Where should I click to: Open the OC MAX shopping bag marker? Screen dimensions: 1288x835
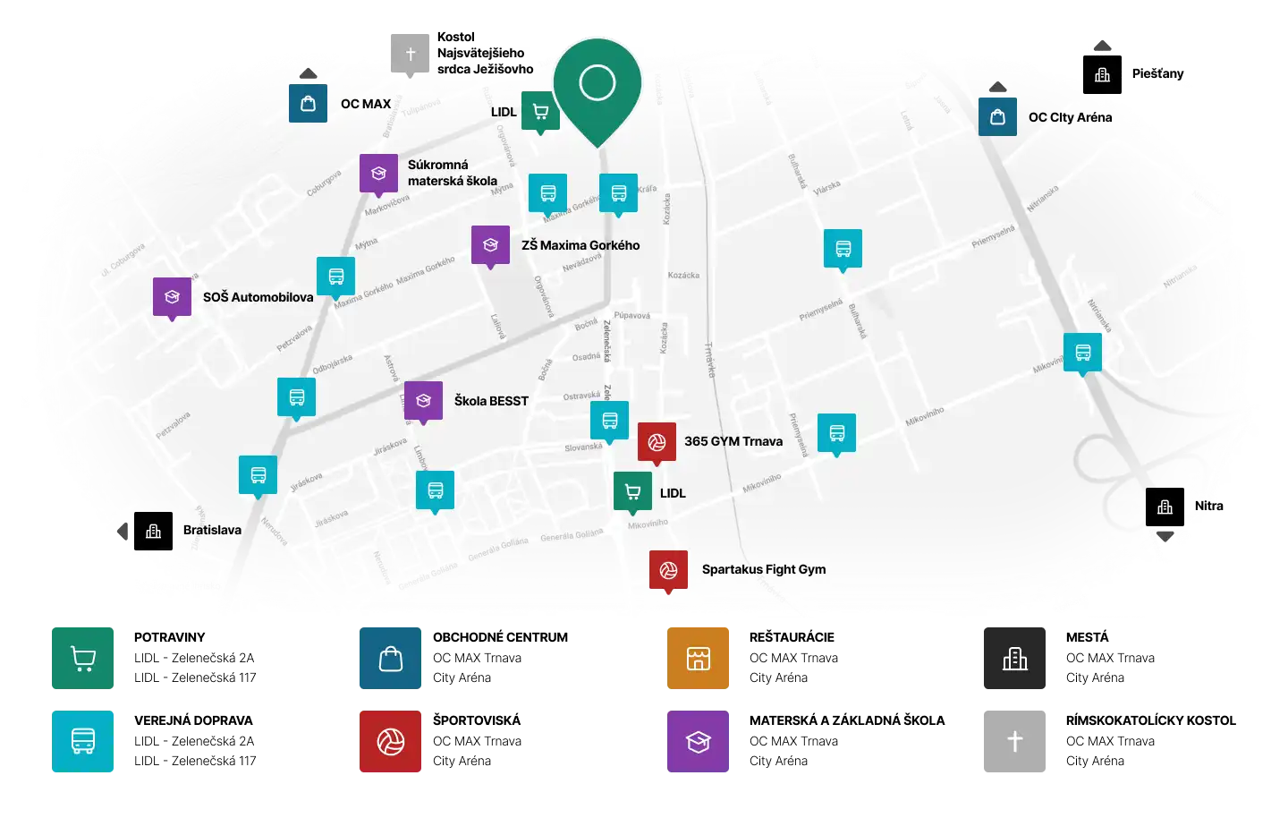pyautogui.click(x=308, y=103)
